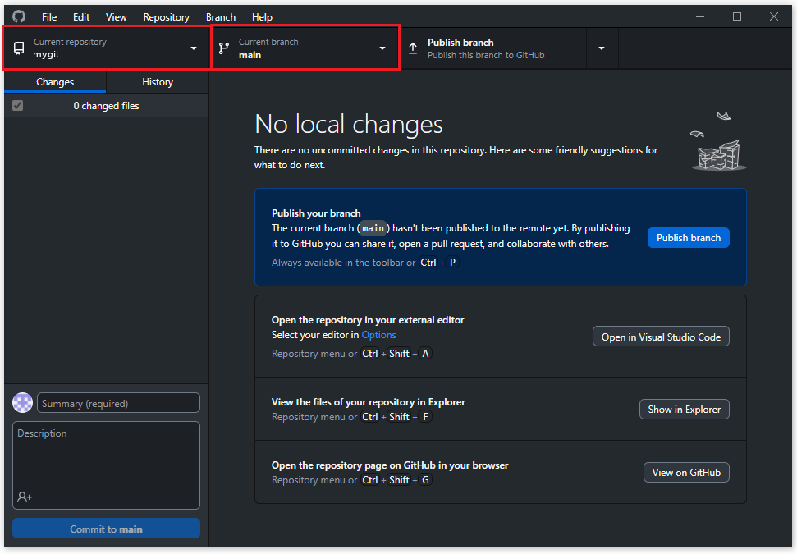Open the Branch menu

pyautogui.click(x=221, y=16)
